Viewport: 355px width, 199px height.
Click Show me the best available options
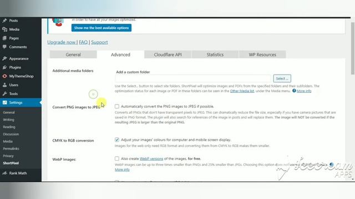[102, 28]
